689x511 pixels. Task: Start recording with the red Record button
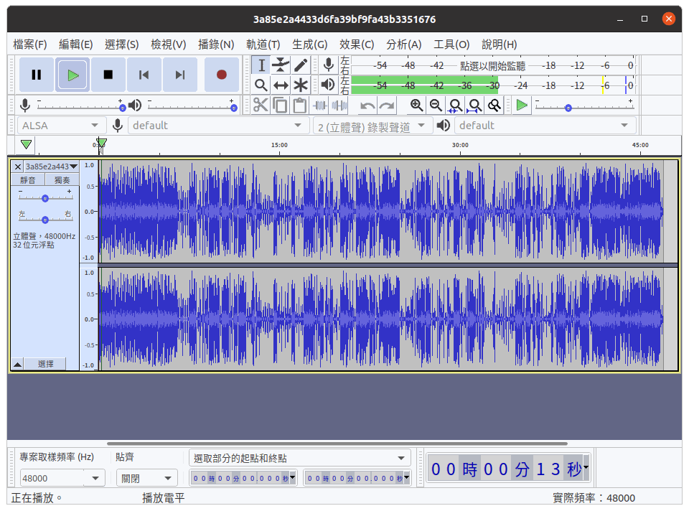(x=222, y=75)
